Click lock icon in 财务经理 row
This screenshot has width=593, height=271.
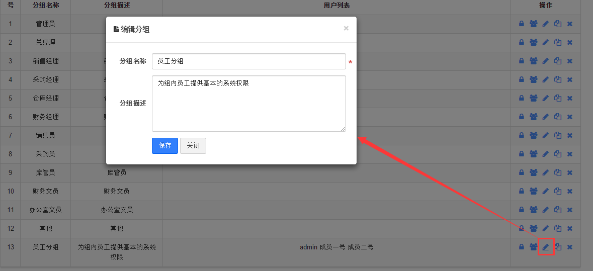(x=522, y=117)
